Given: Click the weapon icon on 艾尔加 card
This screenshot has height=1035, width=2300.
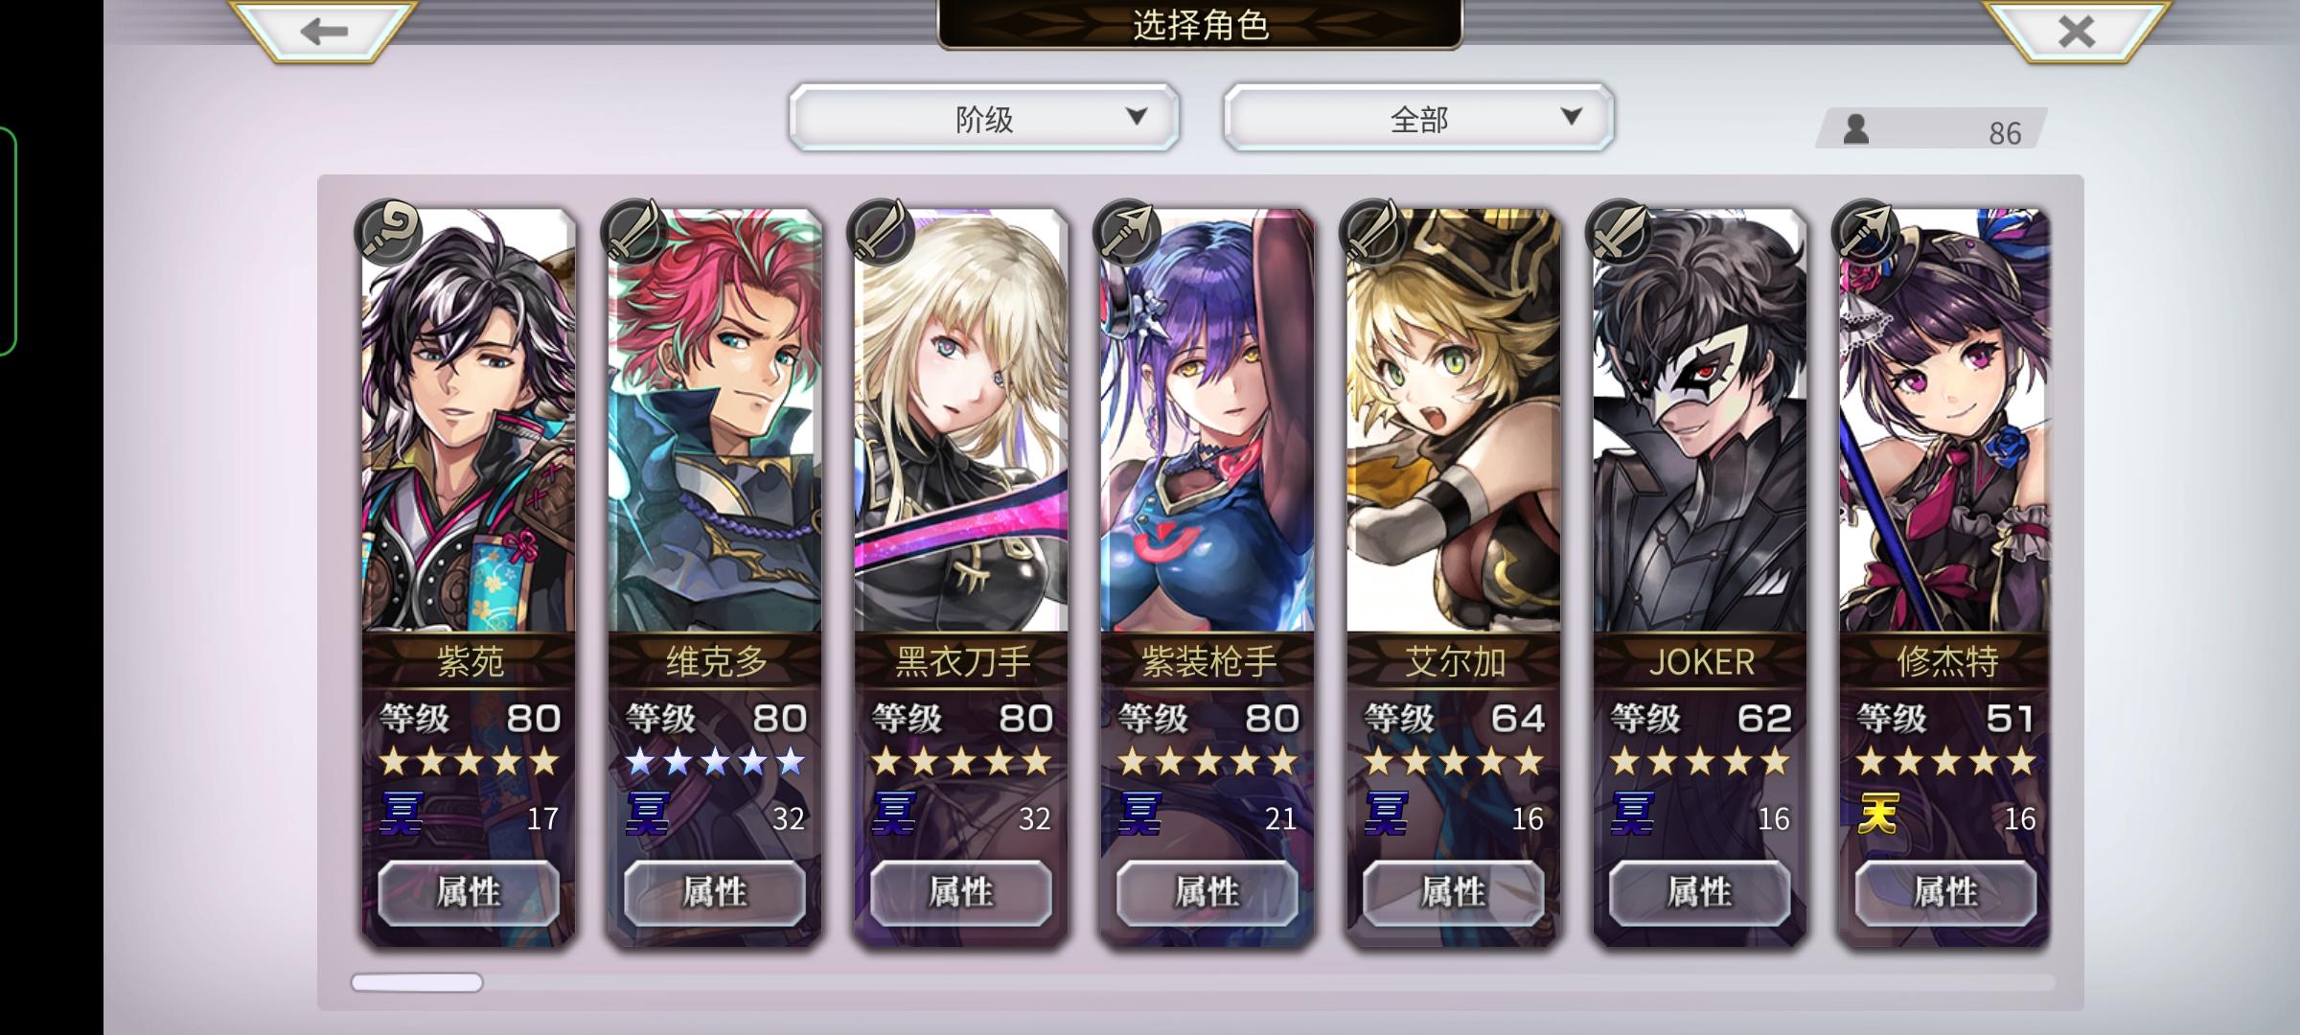Looking at the screenshot, I should point(1373,231).
